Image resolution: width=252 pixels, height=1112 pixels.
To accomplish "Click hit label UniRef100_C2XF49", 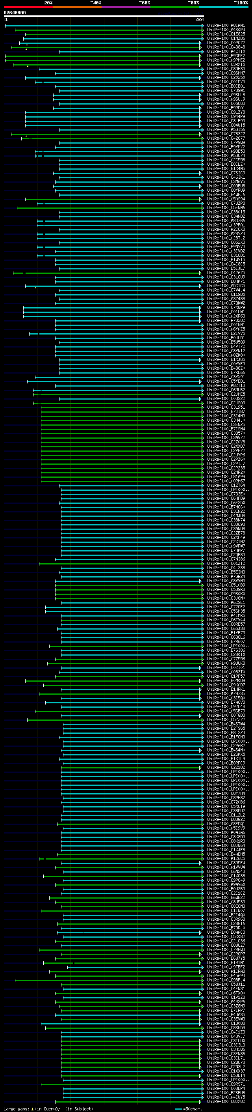I will point(226,537).
